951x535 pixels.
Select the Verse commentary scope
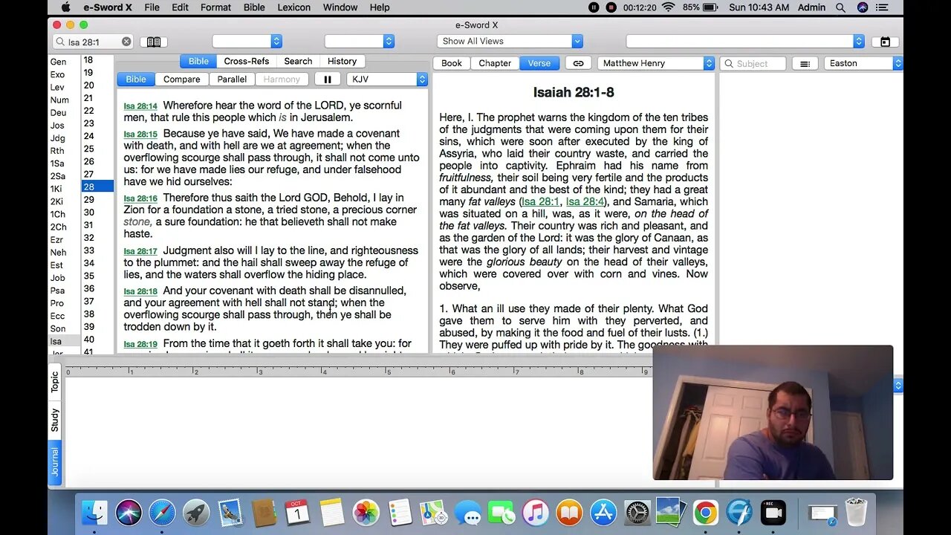click(x=539, y=63)
